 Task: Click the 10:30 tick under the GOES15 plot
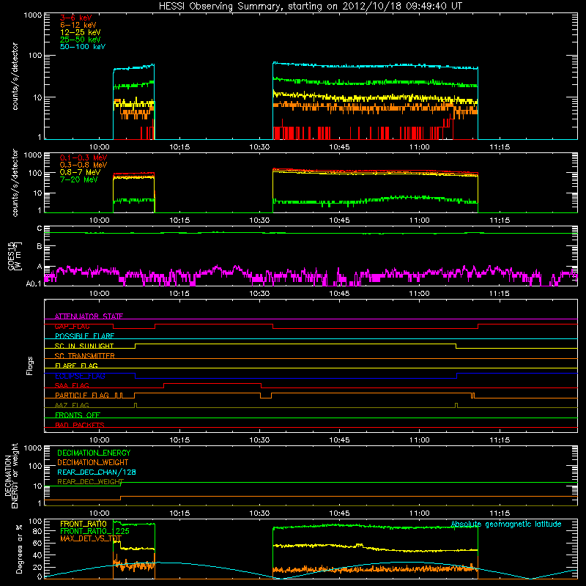259,294
